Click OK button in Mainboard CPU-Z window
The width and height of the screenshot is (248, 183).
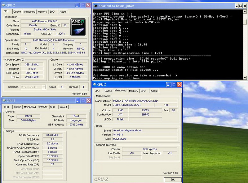pyautogui.click(x=173, y=180)
